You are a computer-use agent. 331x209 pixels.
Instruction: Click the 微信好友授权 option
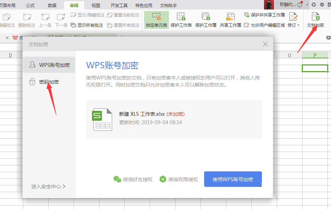coord(133,179)
